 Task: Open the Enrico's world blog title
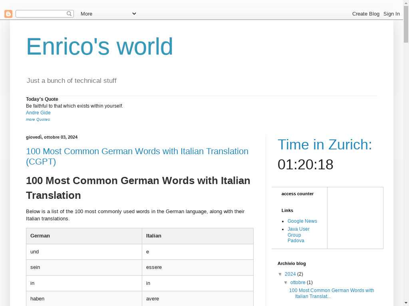99,47
